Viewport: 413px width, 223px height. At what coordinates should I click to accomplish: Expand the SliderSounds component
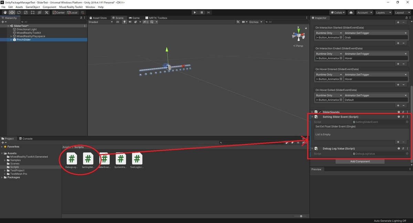(x=313, y=112)
